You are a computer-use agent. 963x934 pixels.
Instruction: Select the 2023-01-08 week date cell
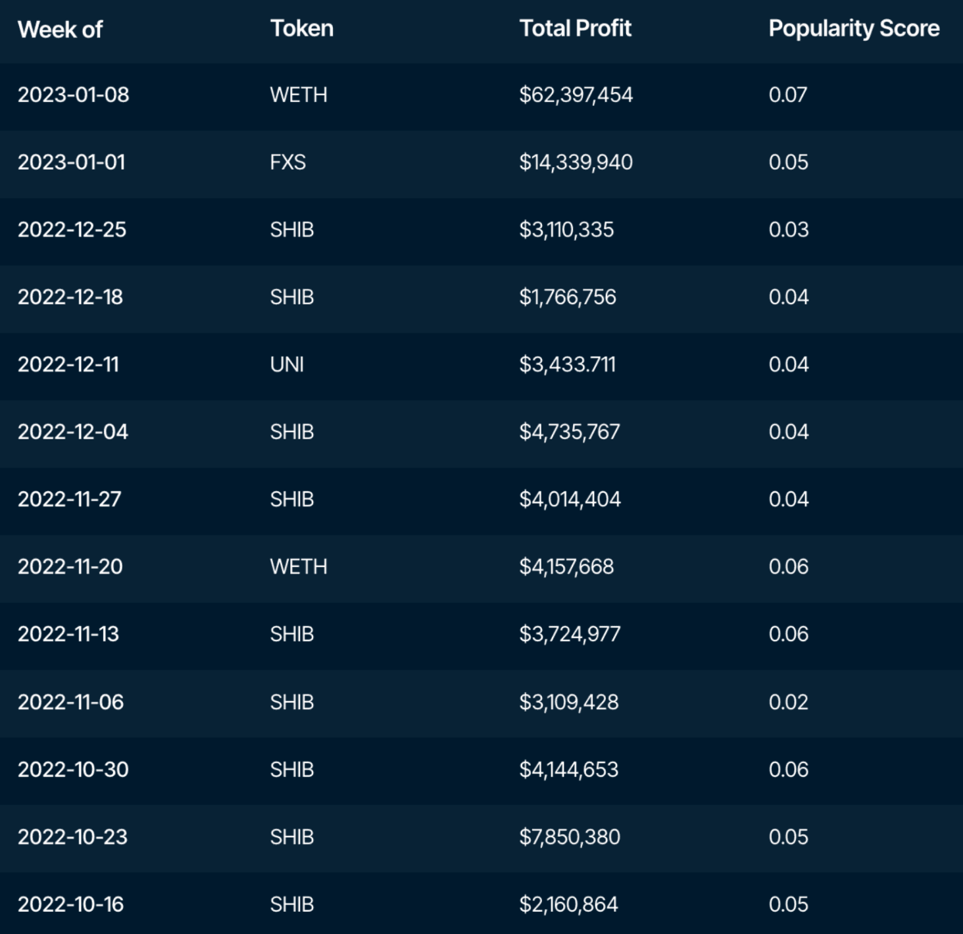pyautogui.click(x=74, y=95)
